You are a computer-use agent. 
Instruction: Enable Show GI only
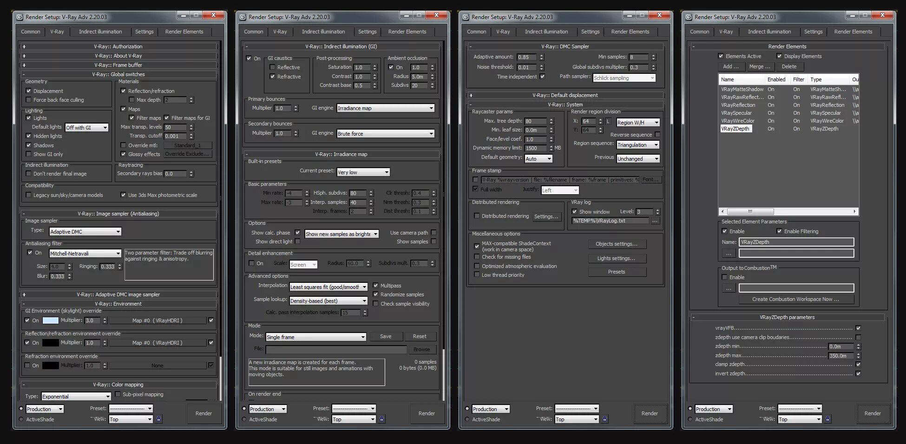pyautogui.click(x=28, y=154)
